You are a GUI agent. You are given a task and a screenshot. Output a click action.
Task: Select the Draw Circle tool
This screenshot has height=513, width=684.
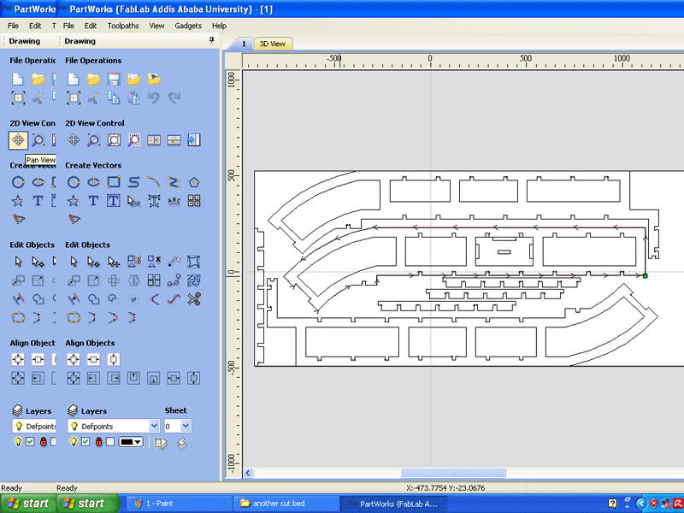pos(74,181)
